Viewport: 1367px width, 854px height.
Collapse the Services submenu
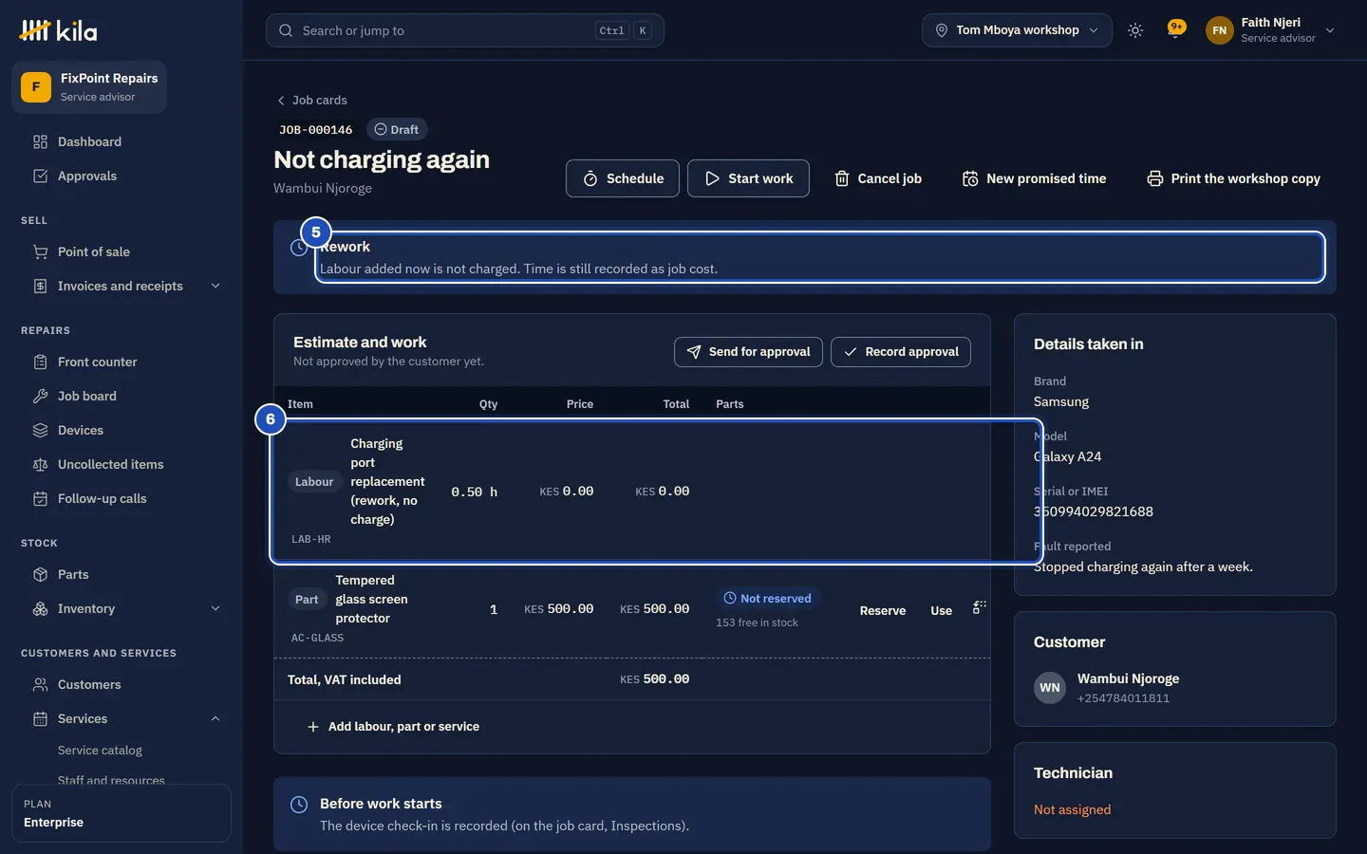click(x=215, y=718)
